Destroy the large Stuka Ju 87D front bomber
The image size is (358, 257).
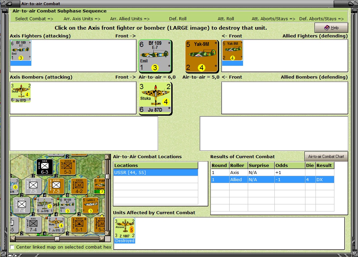155,98
